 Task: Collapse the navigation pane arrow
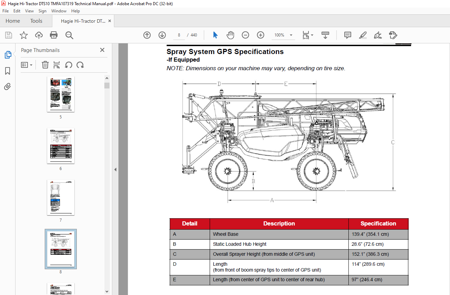(115, 169)
